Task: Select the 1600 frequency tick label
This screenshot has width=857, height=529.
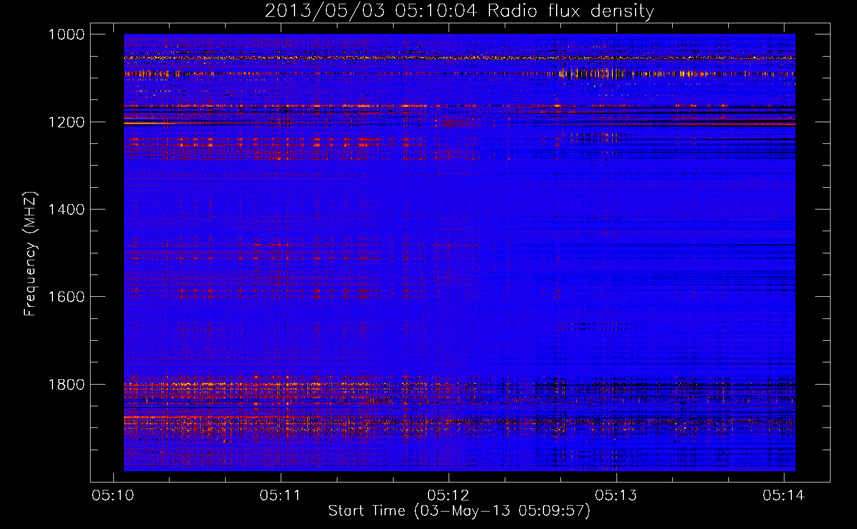Action: [x=66, y=297]
